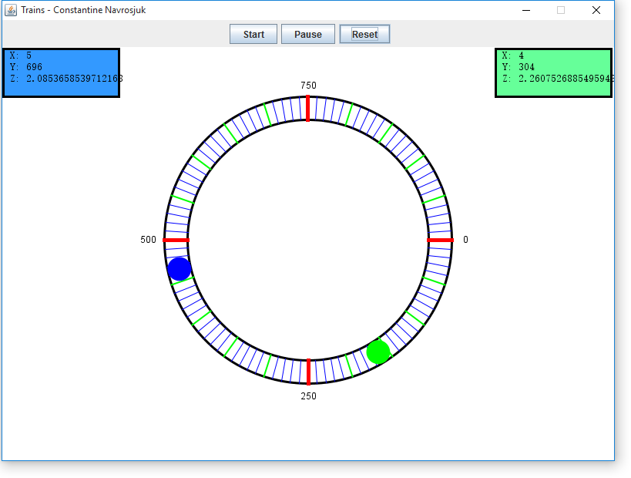
Task: Click the green train circle
Action: point(378,352)
